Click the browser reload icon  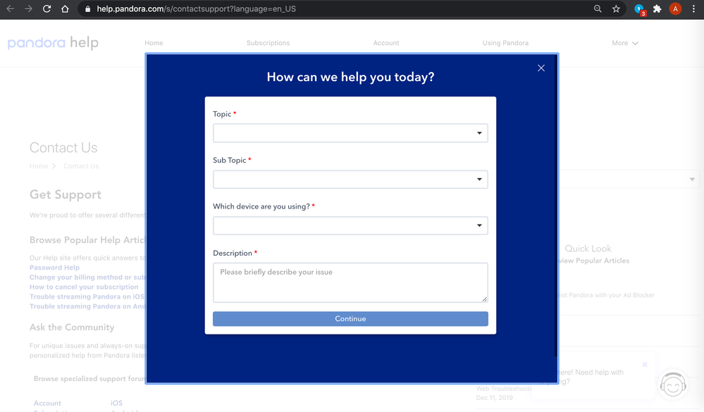tap(47, 9)
